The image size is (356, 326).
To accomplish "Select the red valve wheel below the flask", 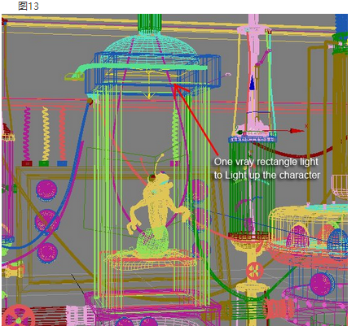I will coord(255,271).
